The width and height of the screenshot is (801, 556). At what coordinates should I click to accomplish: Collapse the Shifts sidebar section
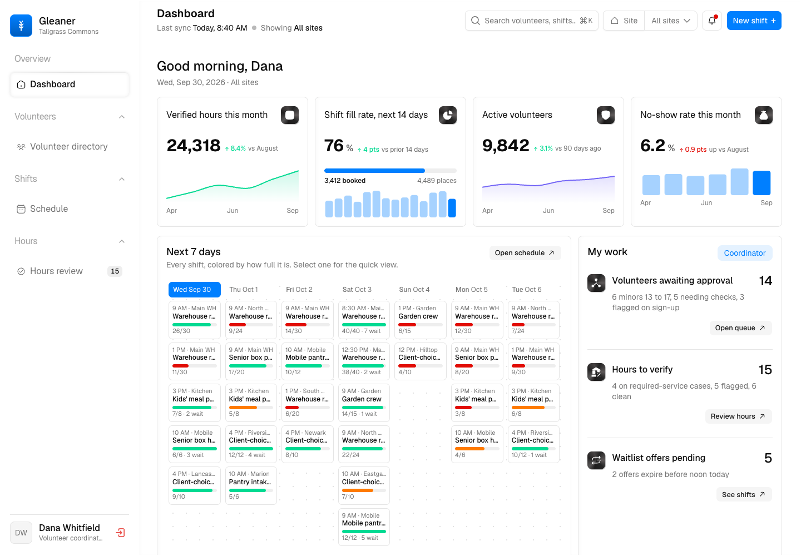(x=122, y=179)
